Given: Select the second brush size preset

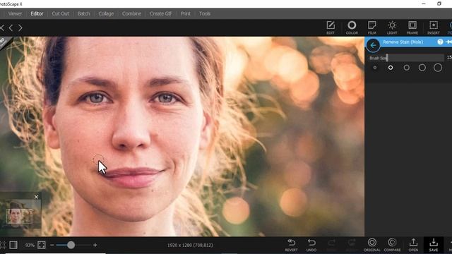Looking at the screenshot, I should 391,68.
